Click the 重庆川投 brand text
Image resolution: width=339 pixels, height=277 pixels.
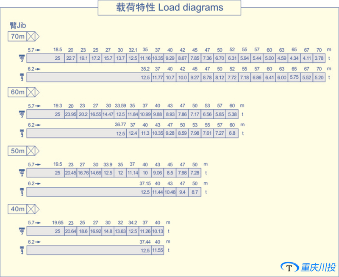click(x=318, y=267)
